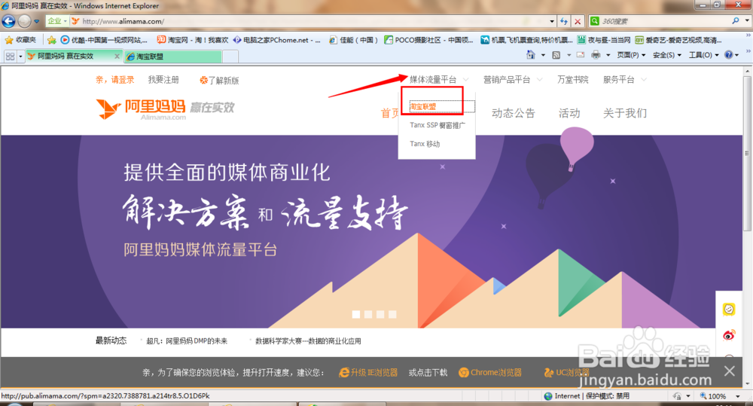
Task: Click the Help question mark icon
Action: 728,55
